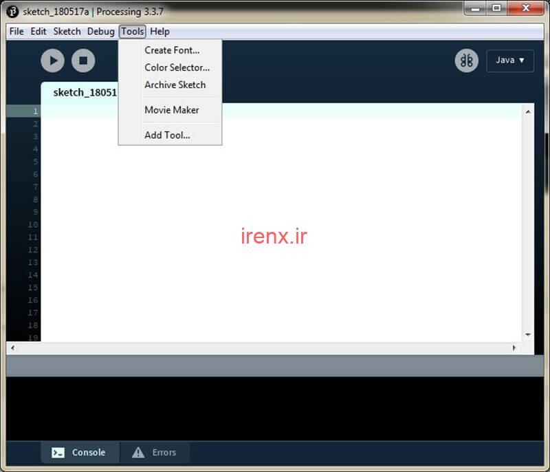Toggle the Debugger butterfly icon
The image size is (550, 472).
(467, 61)
